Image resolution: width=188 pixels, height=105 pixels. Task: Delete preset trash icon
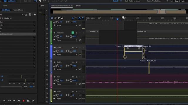point(30,15)
